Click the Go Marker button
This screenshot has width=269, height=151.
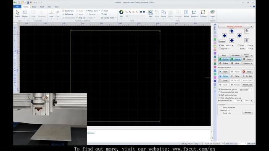click(x=235, y=55)
